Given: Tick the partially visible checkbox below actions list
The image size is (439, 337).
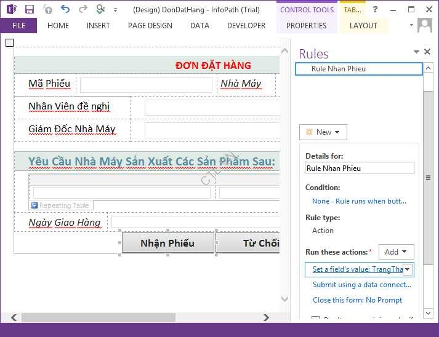Looking at the screenshot, I should coord(316,319).
